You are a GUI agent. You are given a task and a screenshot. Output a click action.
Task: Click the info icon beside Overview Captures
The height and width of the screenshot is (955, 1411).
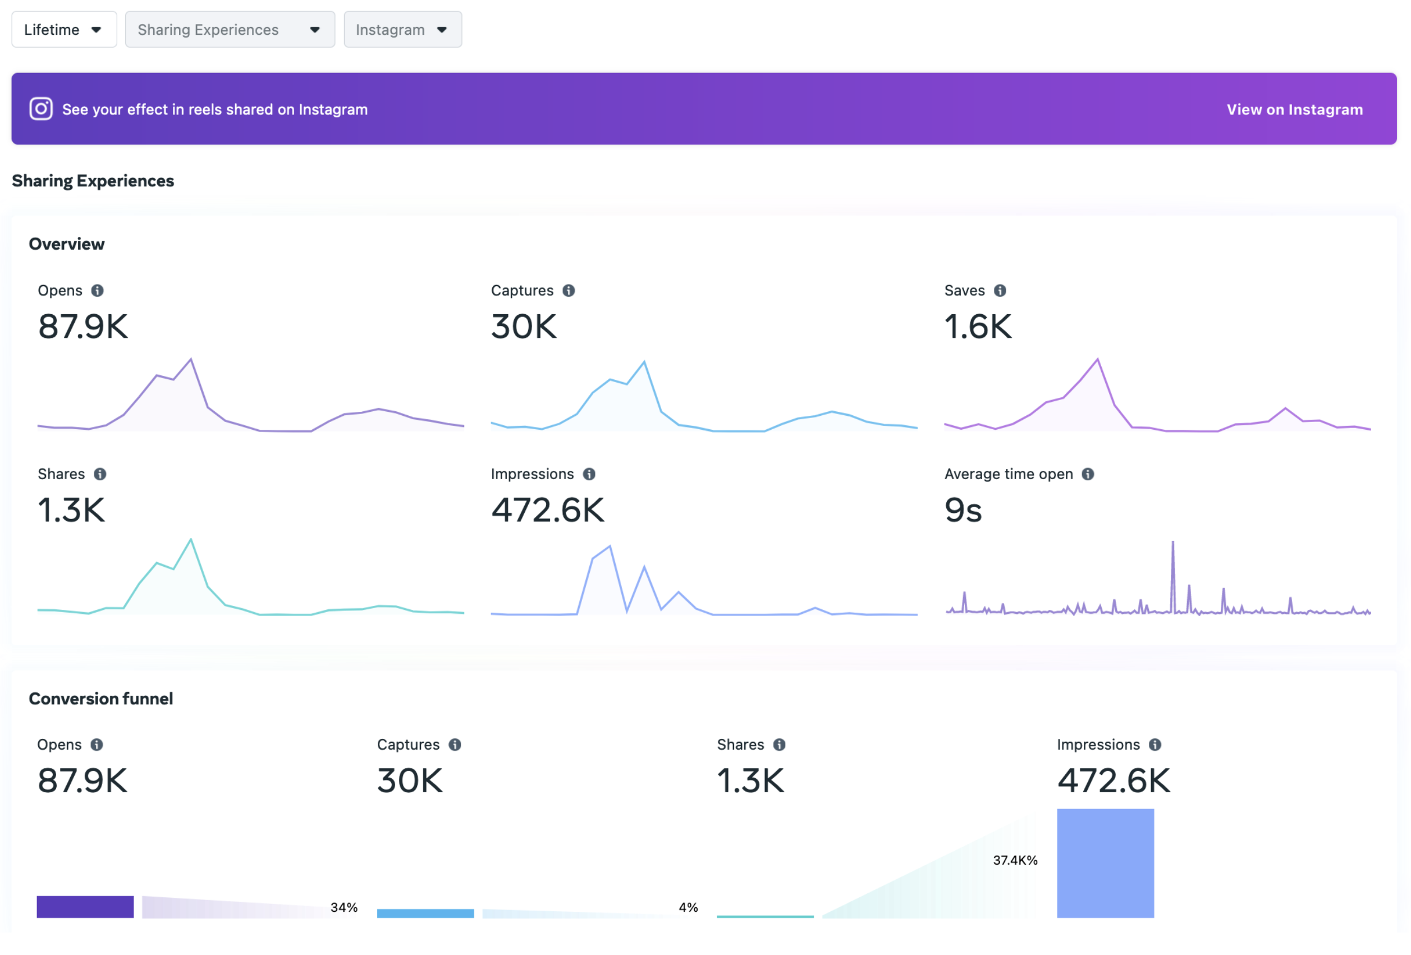tap(569, 291)
